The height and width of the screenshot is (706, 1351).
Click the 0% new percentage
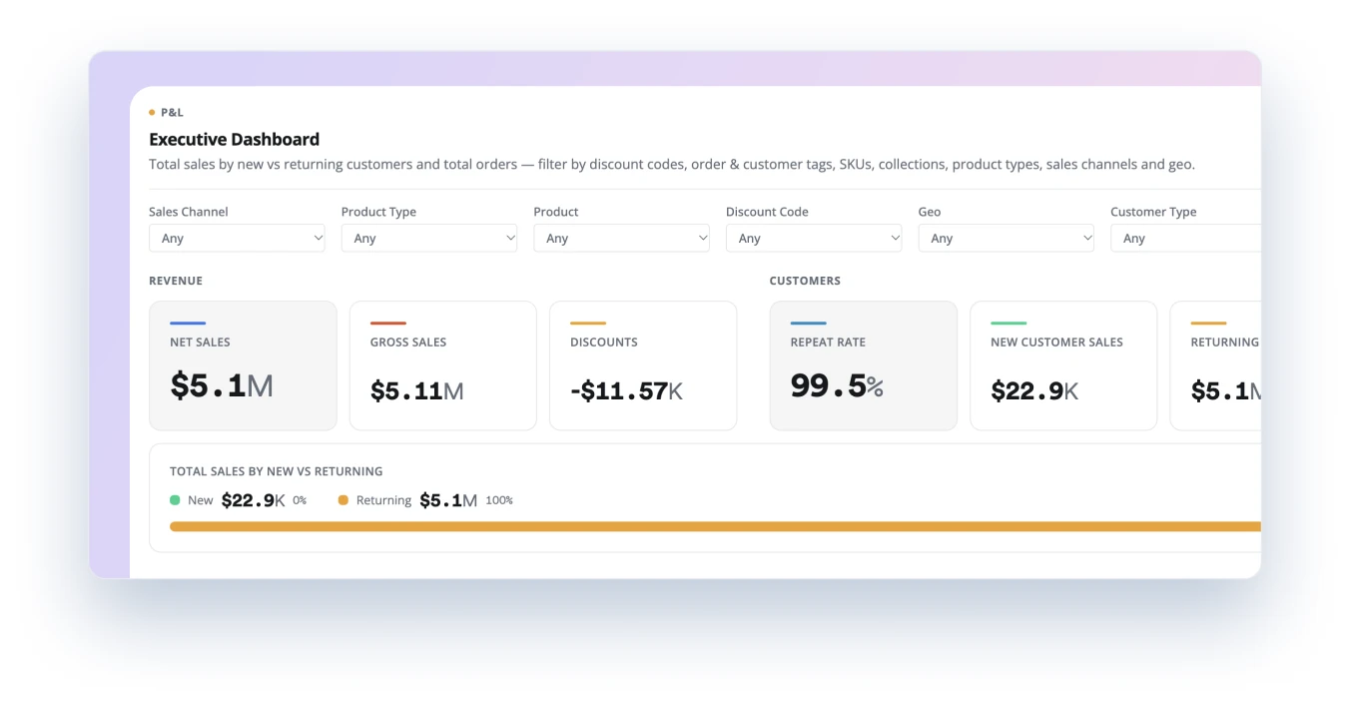300,500
